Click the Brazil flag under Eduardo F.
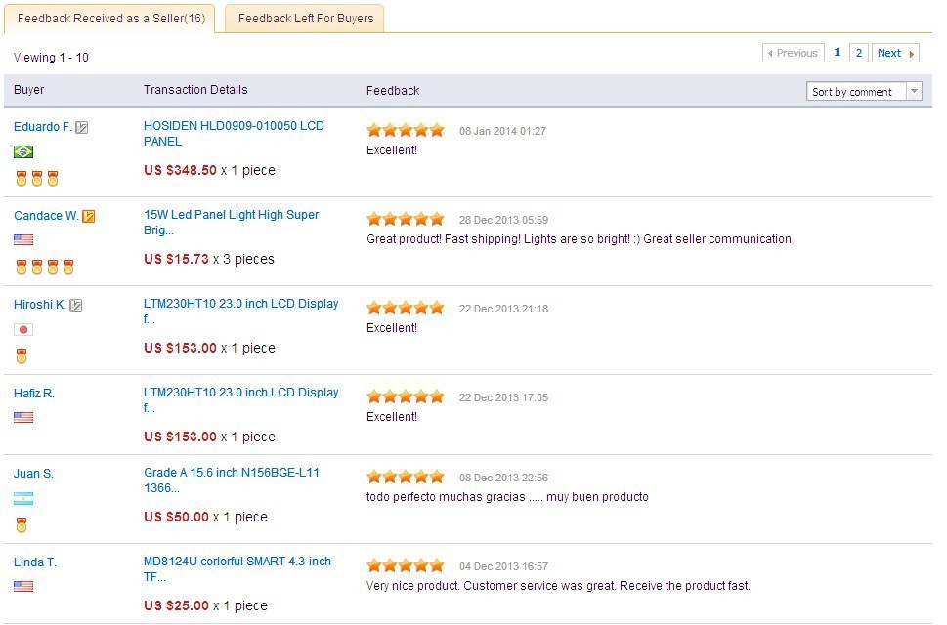The height and width of the screenshot is (625, 947). pos(23,151)
